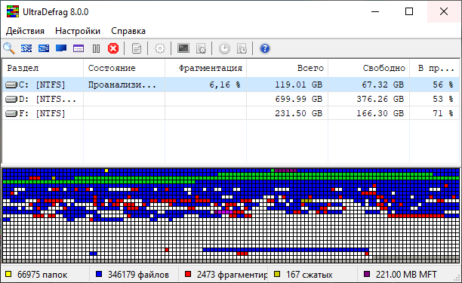Viewport: 462px width, 283px height.
Task: Select the C: [NTFS] volume row
Action: click(x=231, y=85)
